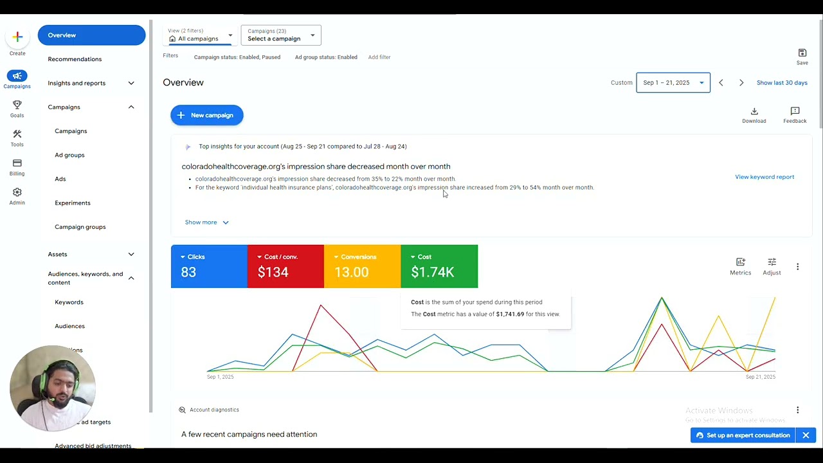Open the Goals trophy icon
Image resolution: width=823 pixels, height=463 pixels.
tap(17, 105)
